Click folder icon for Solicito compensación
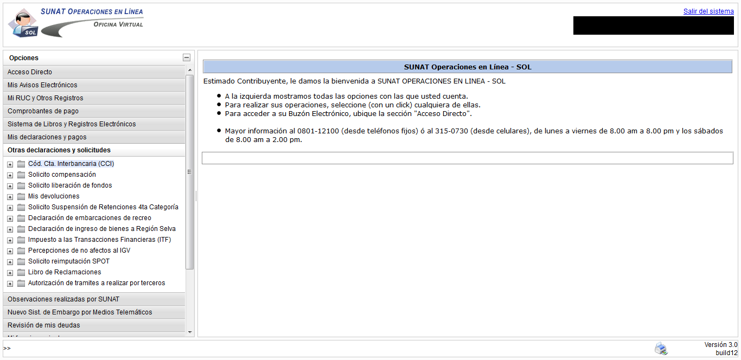741x360 pixels. (21, 175)
